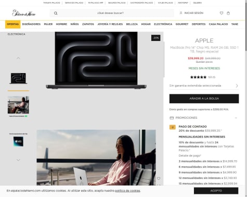Open the Hombre menu
Viewport: 247px width, 197px height.
click(61, 24)
